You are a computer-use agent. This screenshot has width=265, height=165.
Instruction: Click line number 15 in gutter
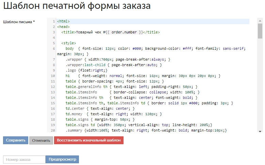click(53, 103)
